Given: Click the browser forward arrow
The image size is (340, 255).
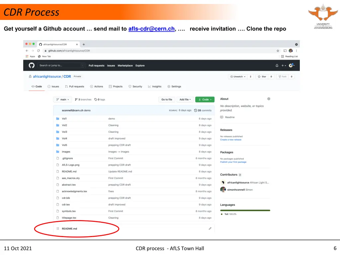Looking at the screenshot, I should 33,51.
